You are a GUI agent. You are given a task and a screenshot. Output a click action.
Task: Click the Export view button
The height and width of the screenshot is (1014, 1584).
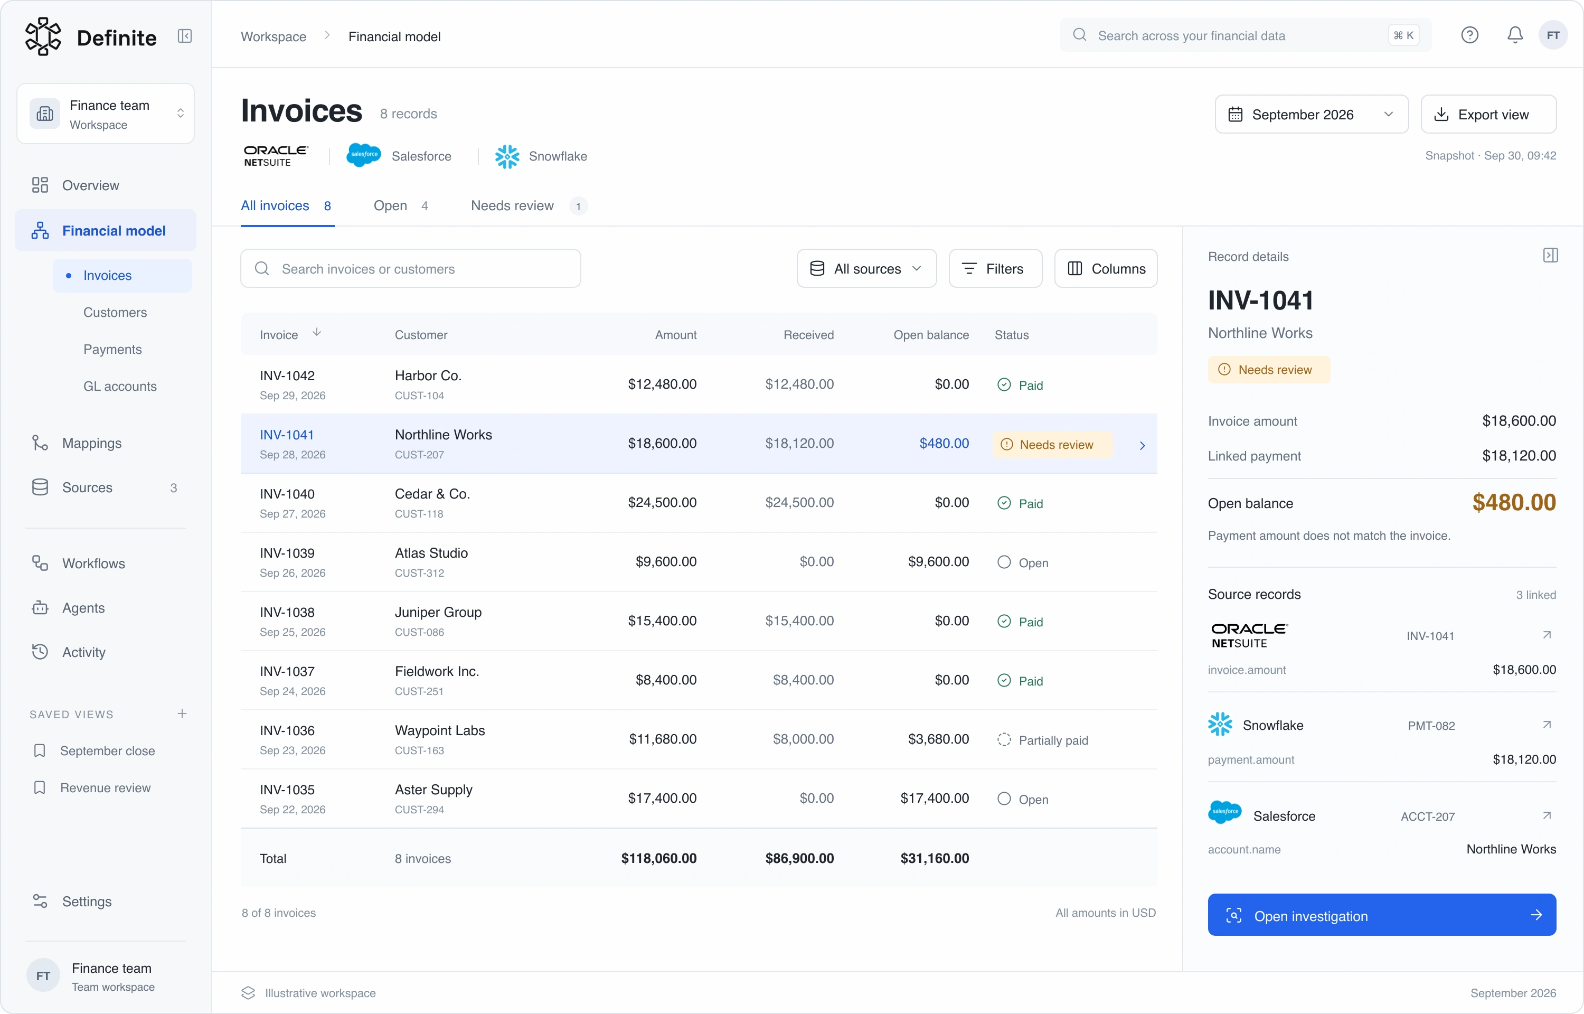point(1488,115)
